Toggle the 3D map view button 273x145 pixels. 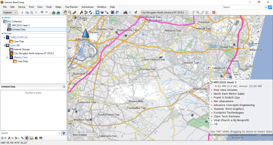[x=102, y=12]
